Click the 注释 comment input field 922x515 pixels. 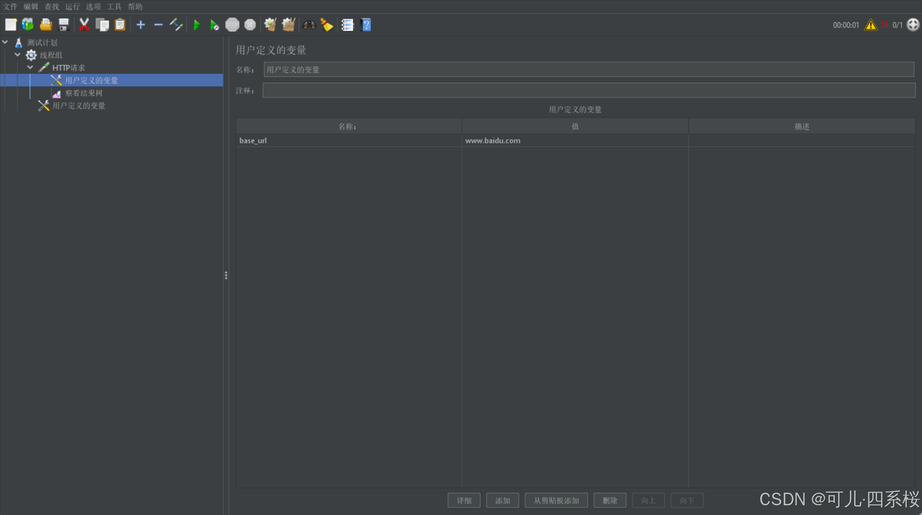[589, 90]
